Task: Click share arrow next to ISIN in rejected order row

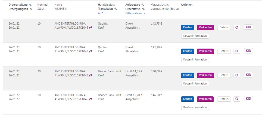Action: [91, 51]
